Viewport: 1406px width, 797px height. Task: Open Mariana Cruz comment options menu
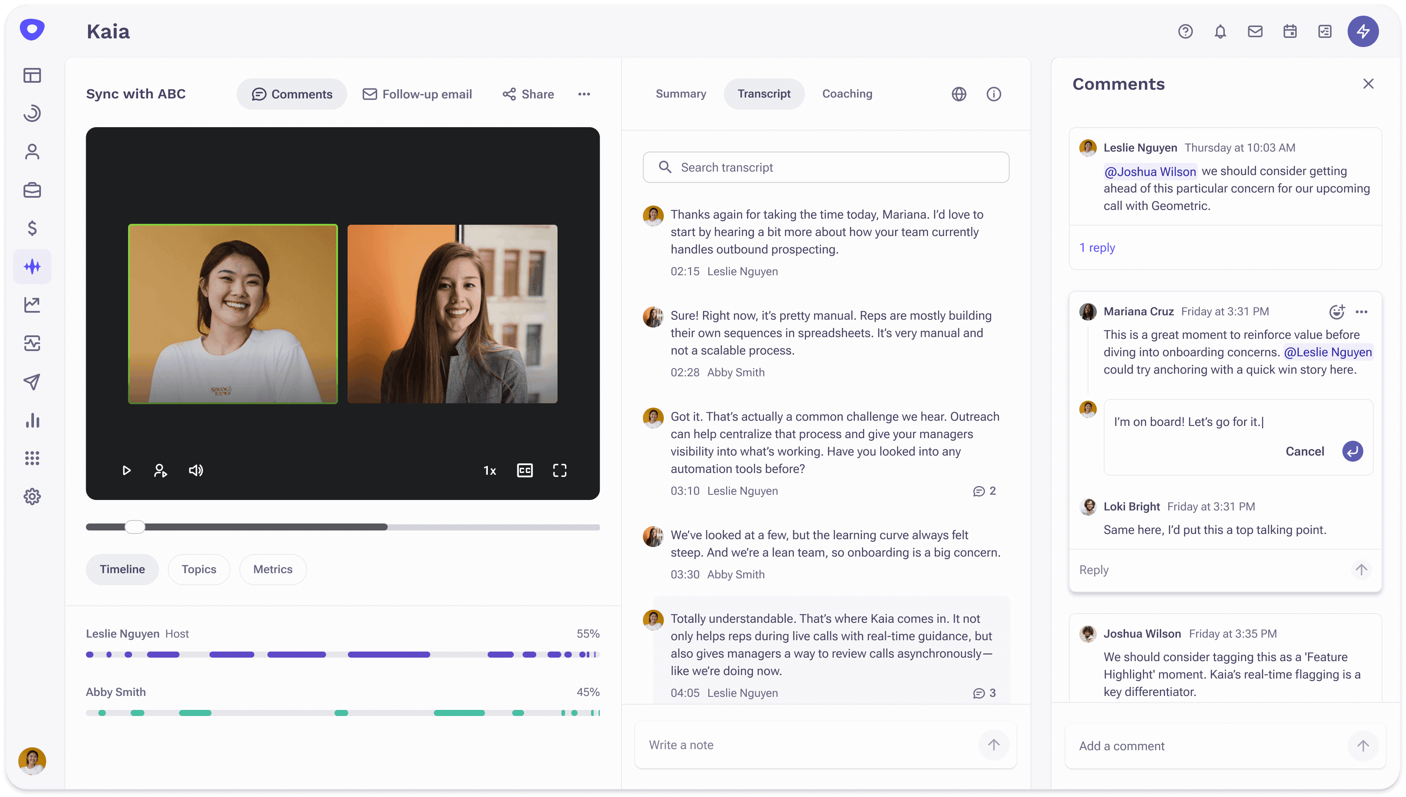[x=1361, y=311]
